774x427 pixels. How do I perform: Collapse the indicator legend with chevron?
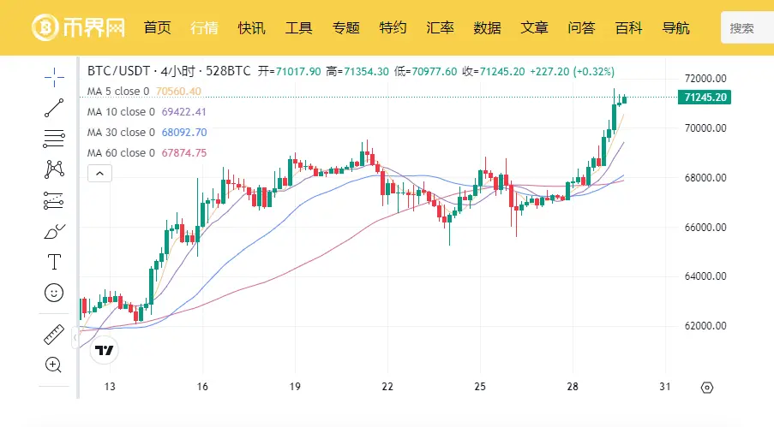tap(99, 174)
